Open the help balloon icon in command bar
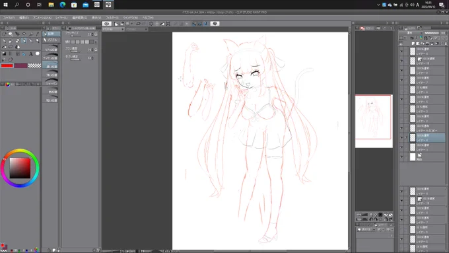The width and height of the screenshot is (449, 253). (215, 24)
